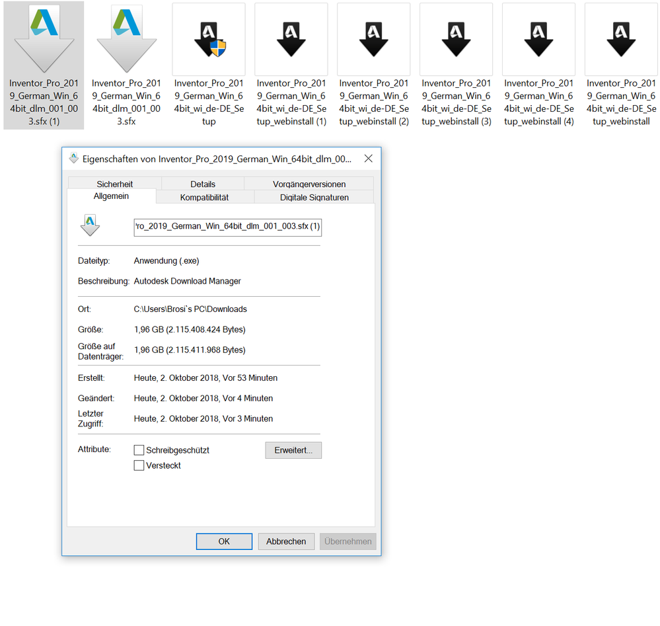Click the file icon beside the name field
Image resolution: width=660 pixels, height=626 pixels.
point(90,225)
